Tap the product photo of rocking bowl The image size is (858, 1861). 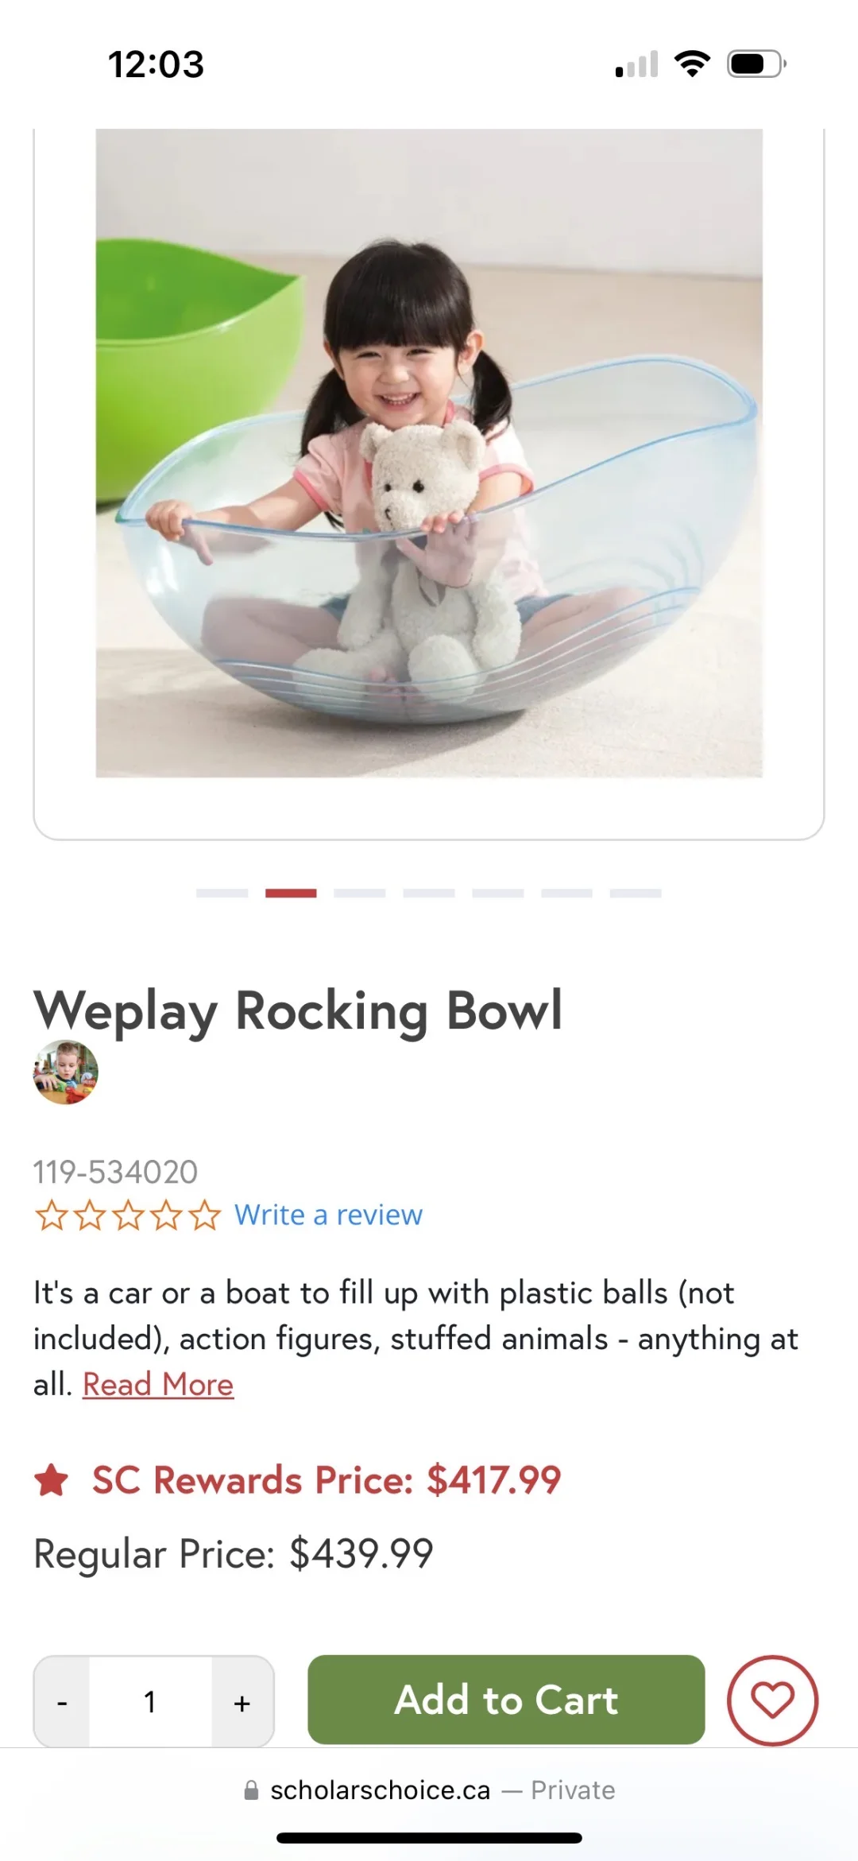click(429, 453)
